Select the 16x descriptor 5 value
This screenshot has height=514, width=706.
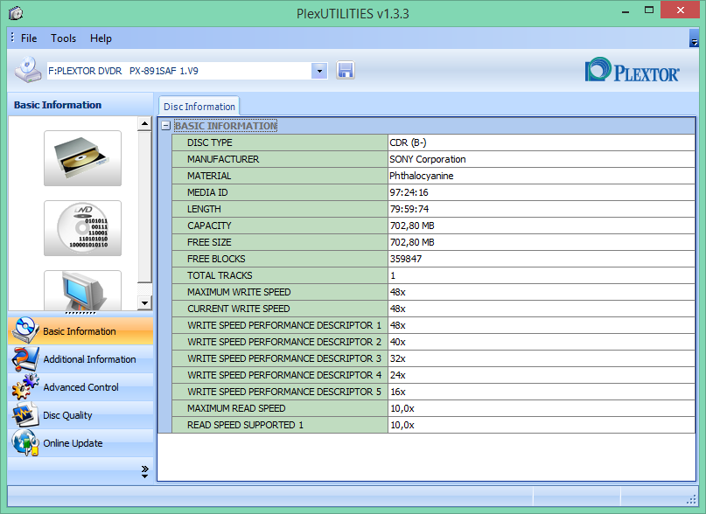(x=397, y=392)
